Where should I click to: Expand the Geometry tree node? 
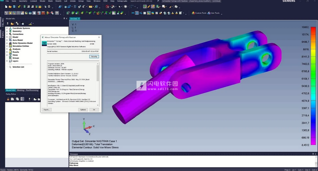(x=7, y=31)
